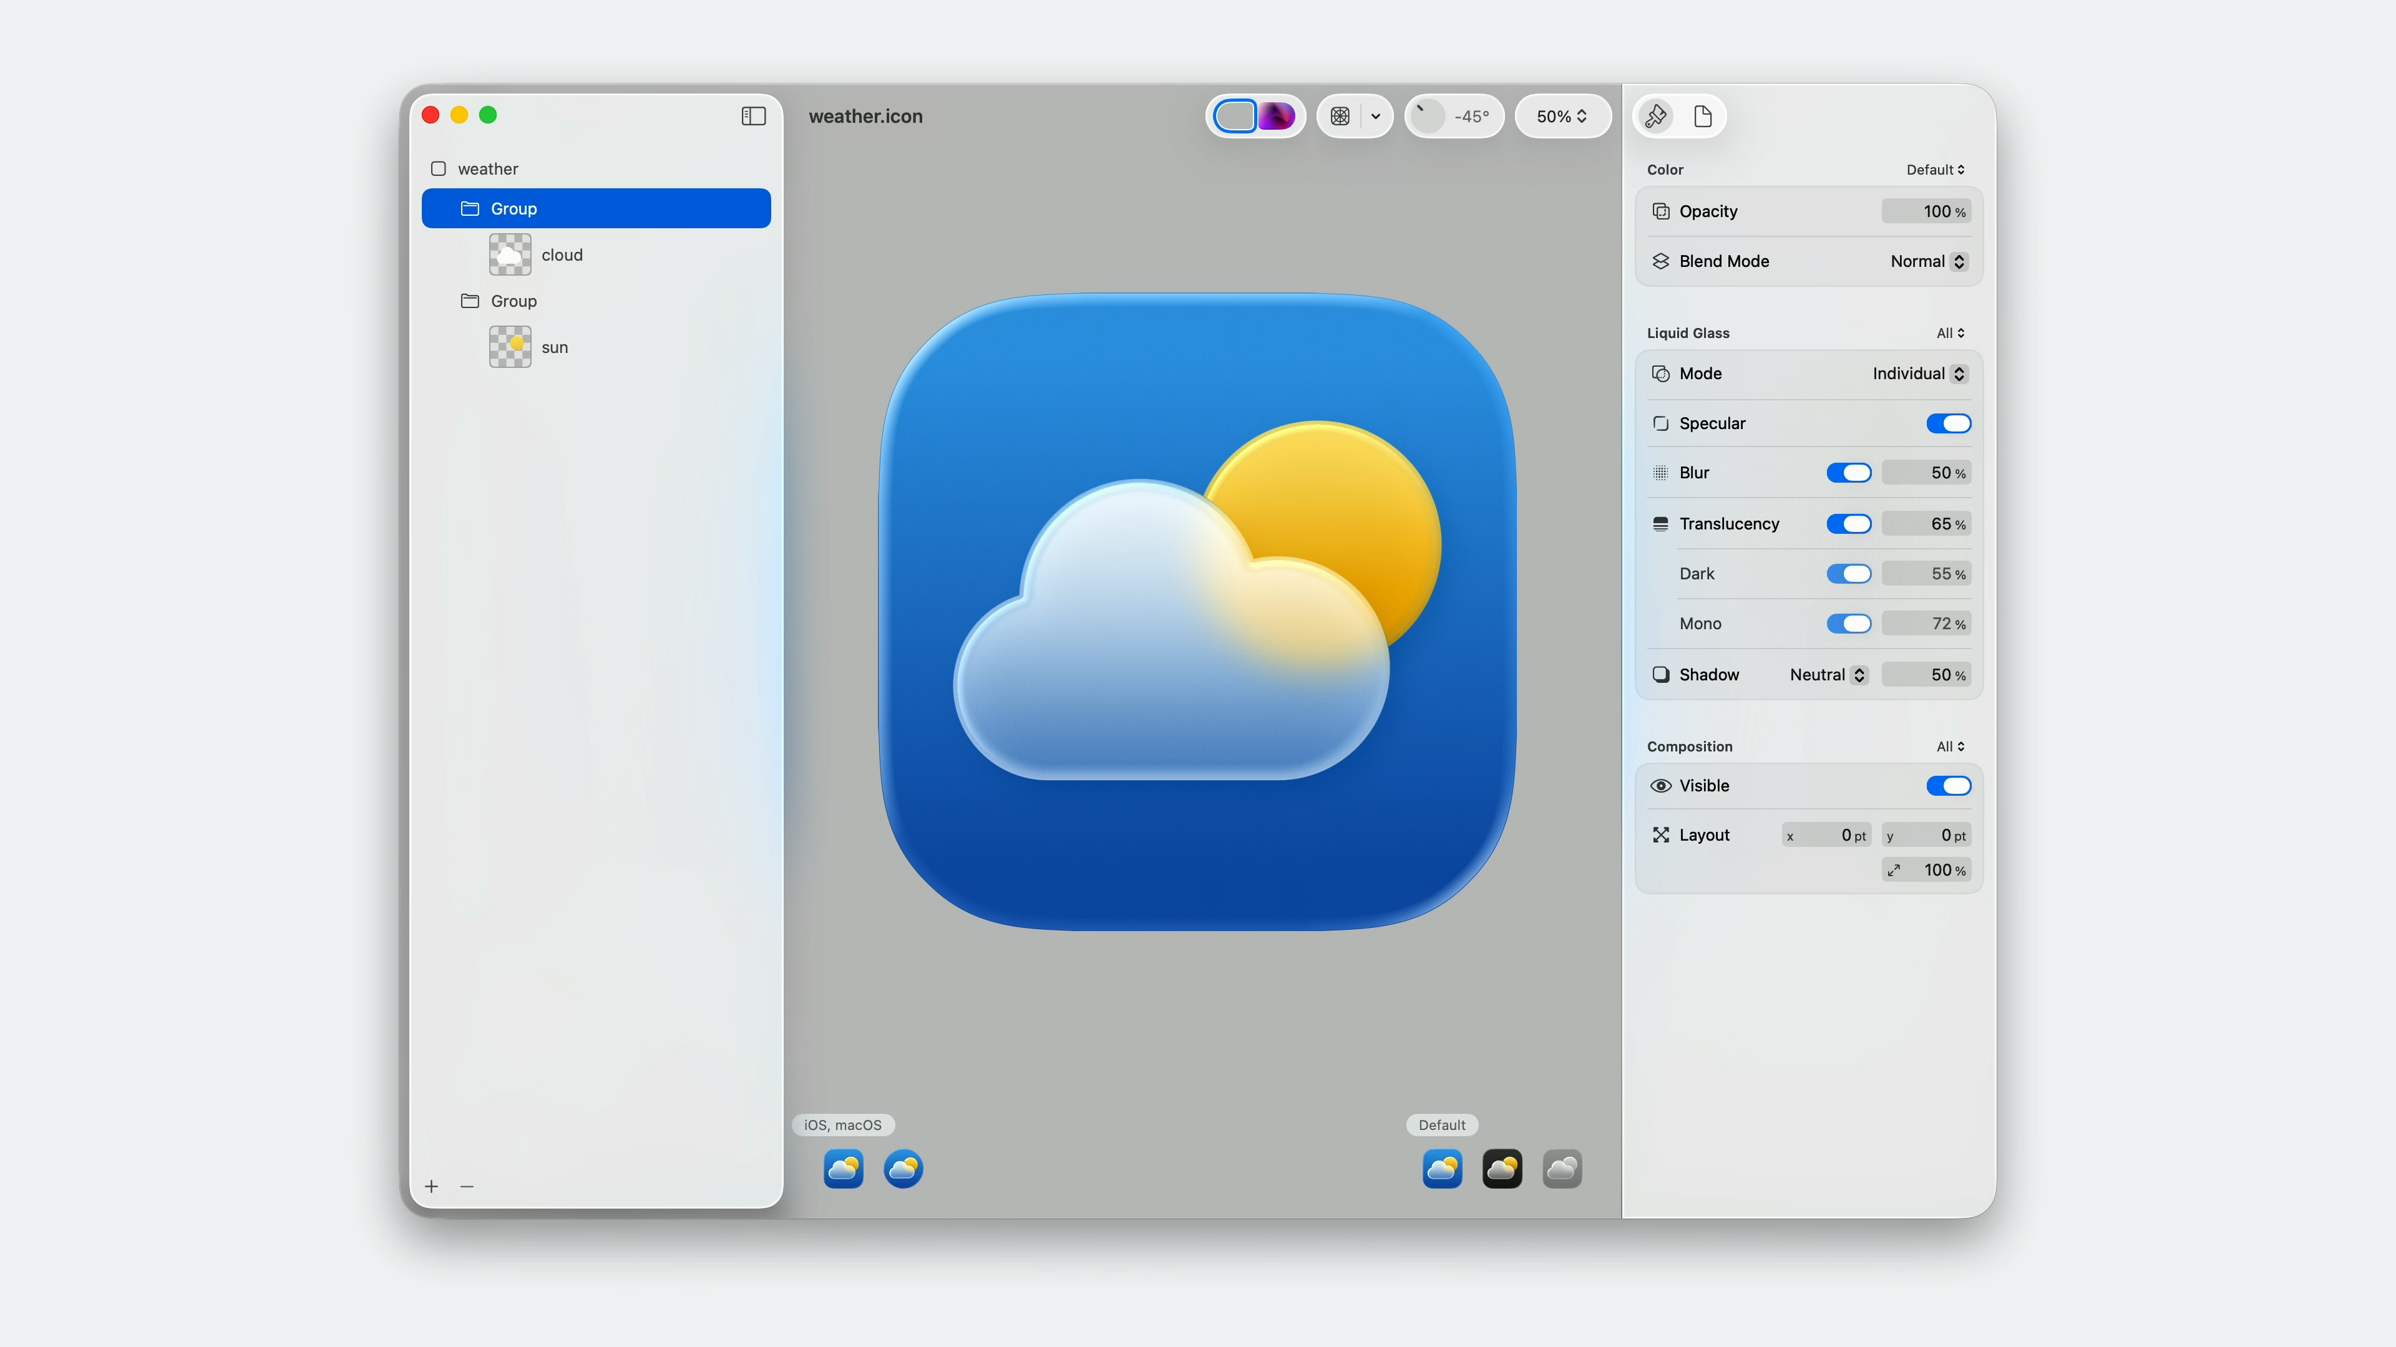Turn off the Blur toggle

[x=1848, y=473]
